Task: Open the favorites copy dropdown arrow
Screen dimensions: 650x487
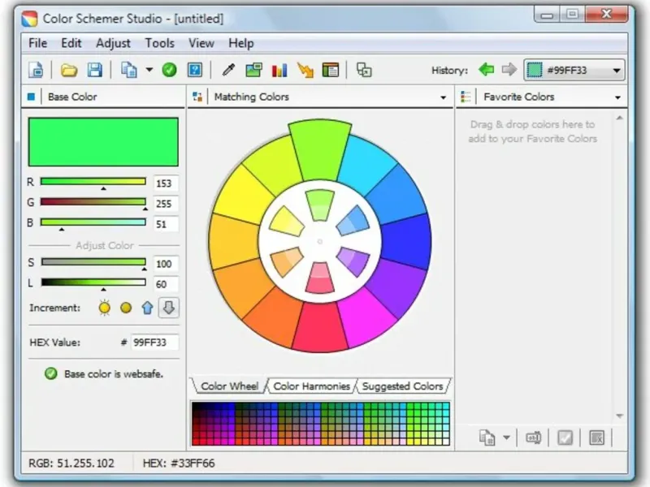Action: (x=506, y=437)
